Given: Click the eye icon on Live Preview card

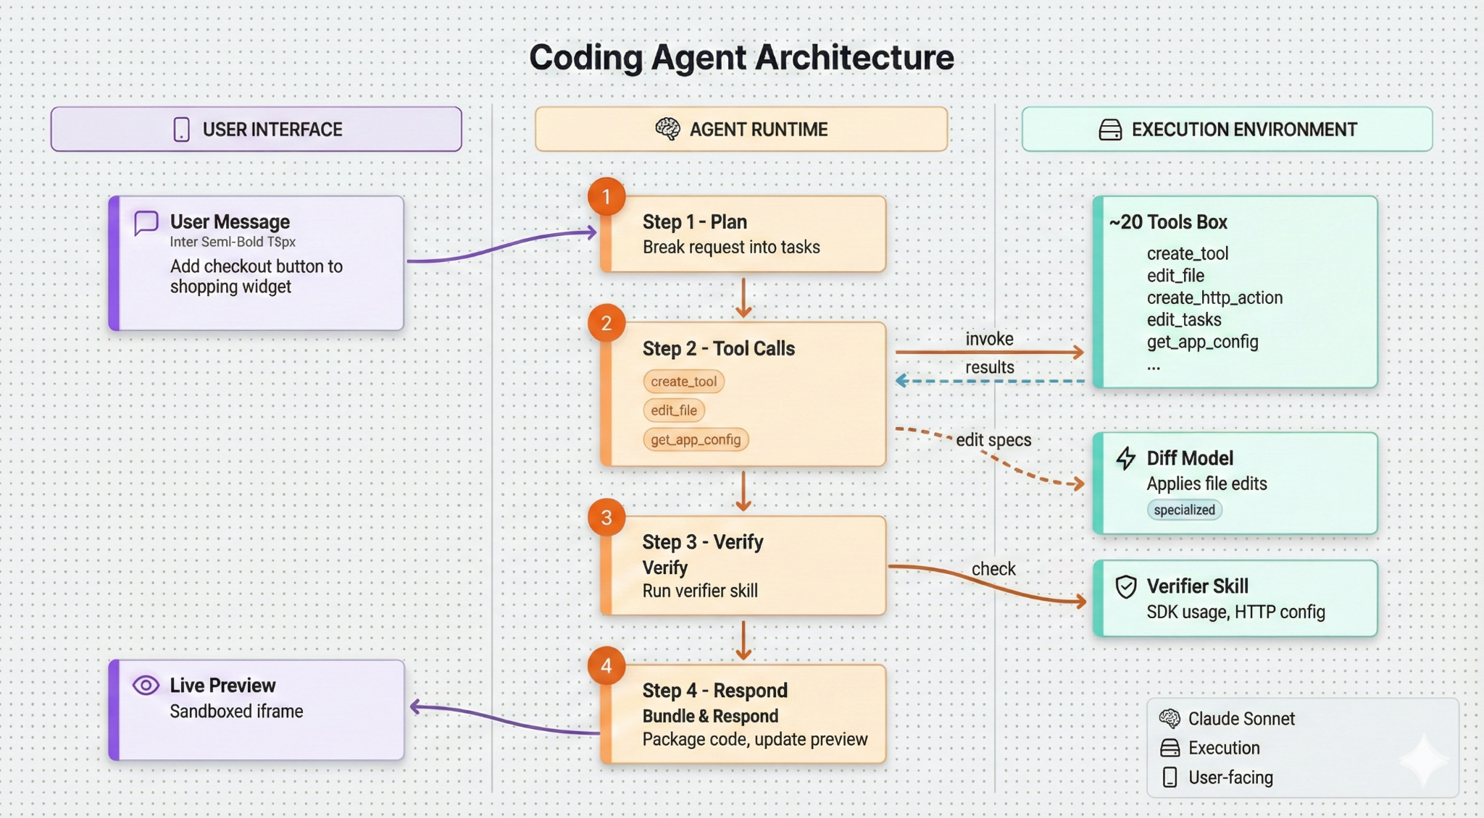Looking at the screenshot, I should [146, 685].
